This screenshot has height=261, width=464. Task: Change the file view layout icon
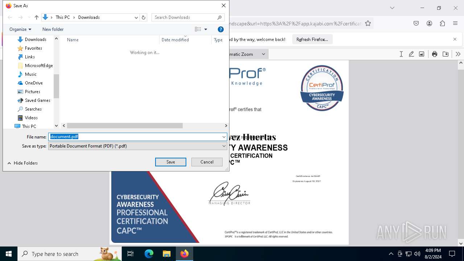[x=198, y=29]
